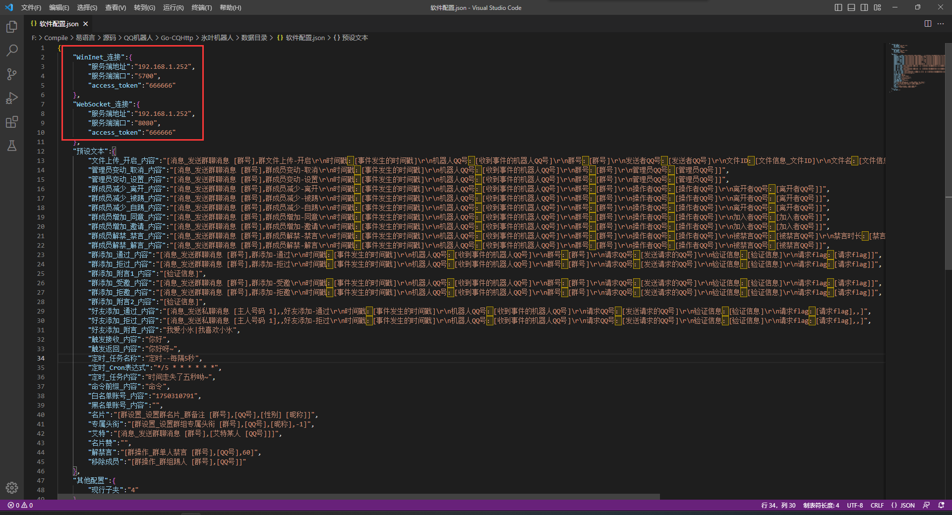The image size is (952, 515).
Task: Open the 文件(F) menu
Action: (31, 7)
